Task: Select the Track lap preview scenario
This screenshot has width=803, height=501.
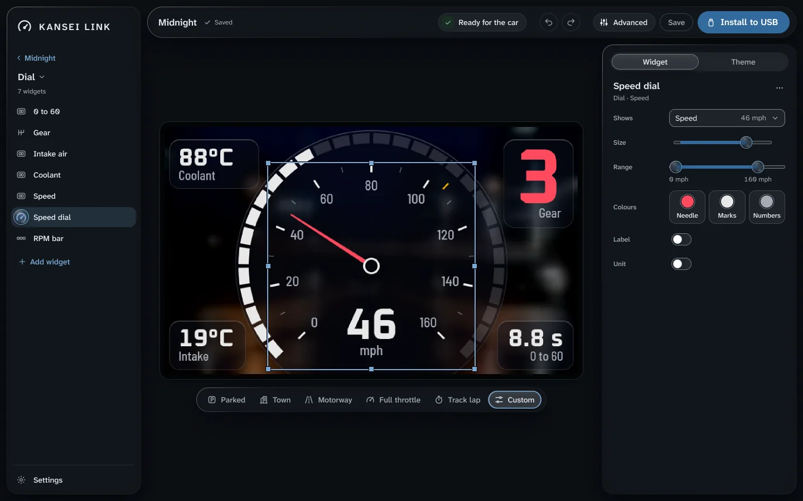Action: click(x=457, y=400)
